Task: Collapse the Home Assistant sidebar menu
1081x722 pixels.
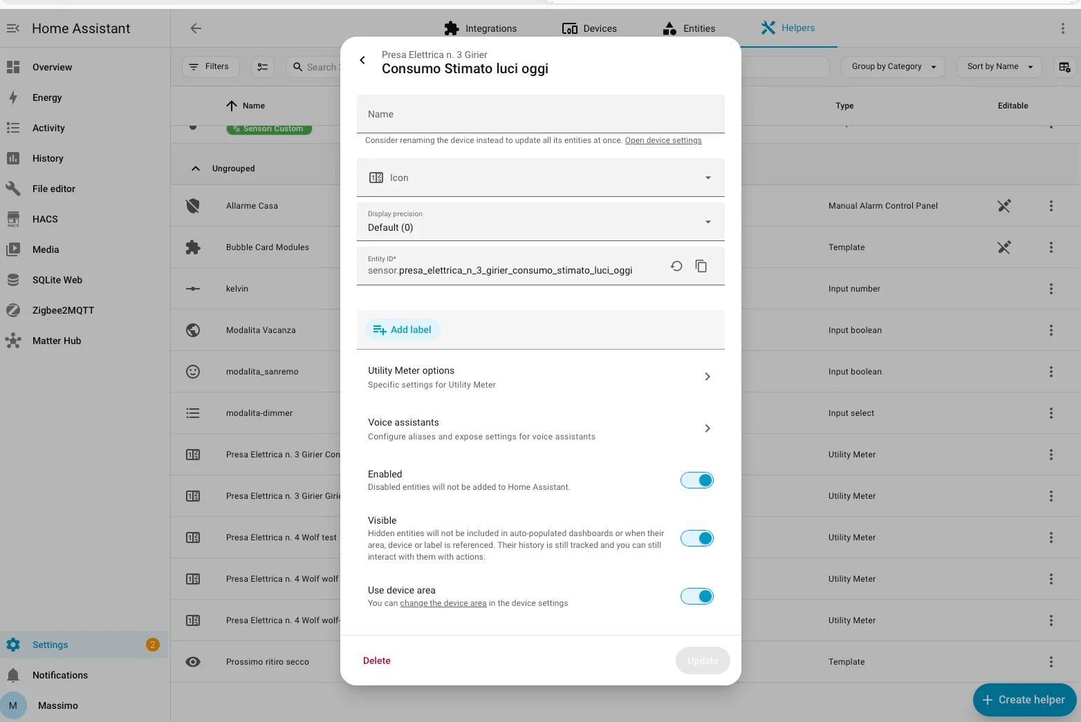Action: click(13, 28)
